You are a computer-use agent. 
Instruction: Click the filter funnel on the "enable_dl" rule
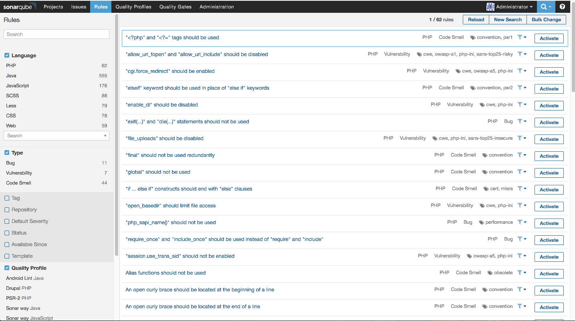521,104
